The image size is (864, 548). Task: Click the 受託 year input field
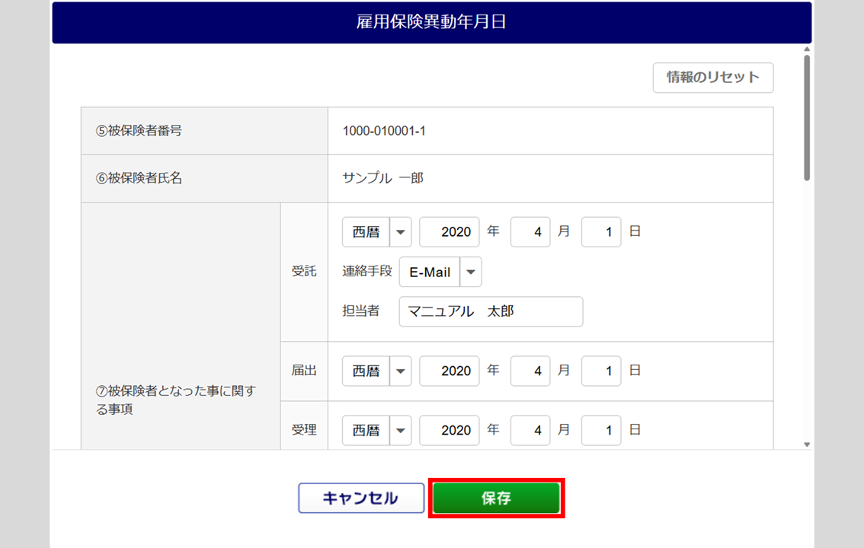450,232
